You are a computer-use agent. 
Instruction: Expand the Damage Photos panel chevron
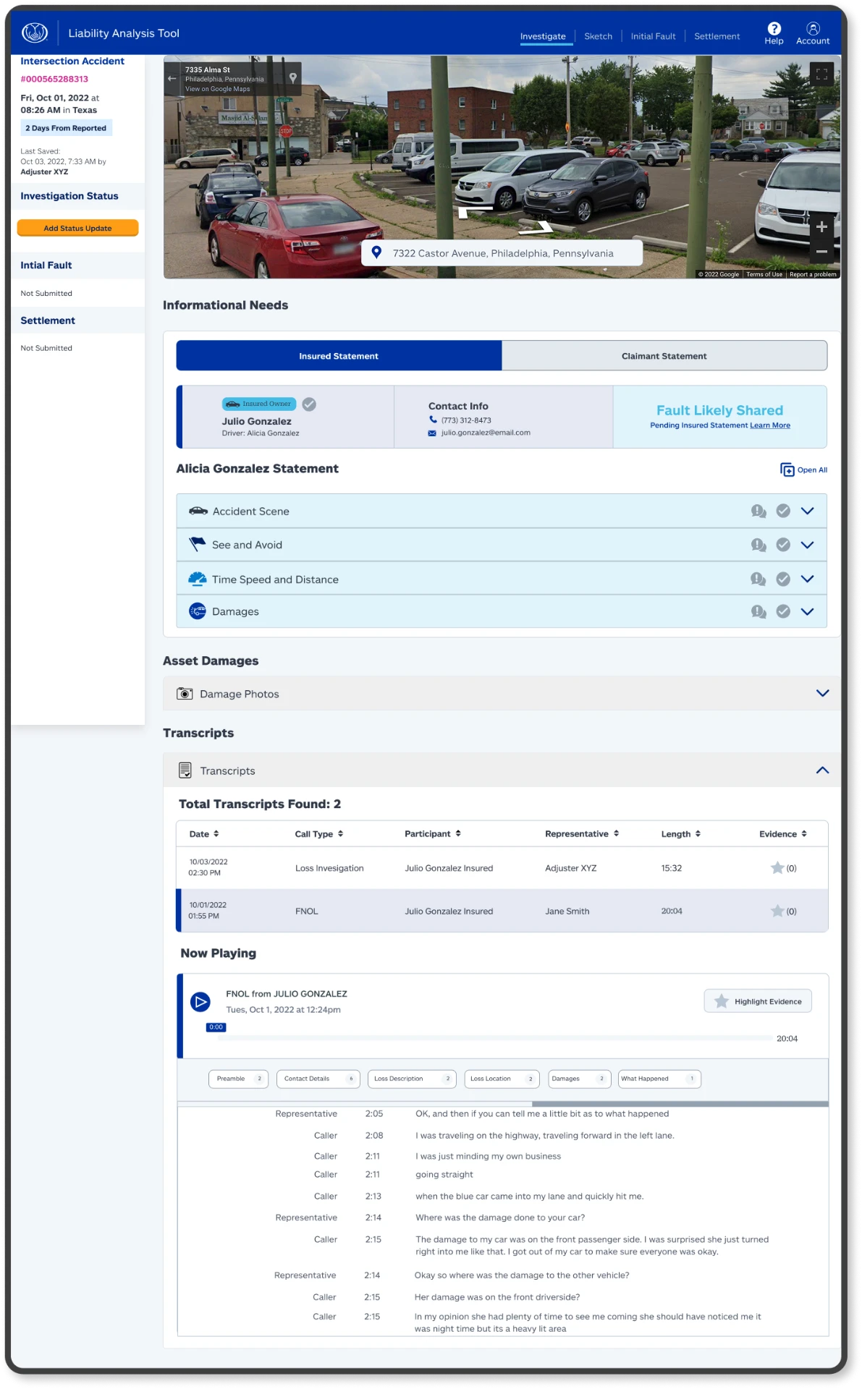pos(823,693)
